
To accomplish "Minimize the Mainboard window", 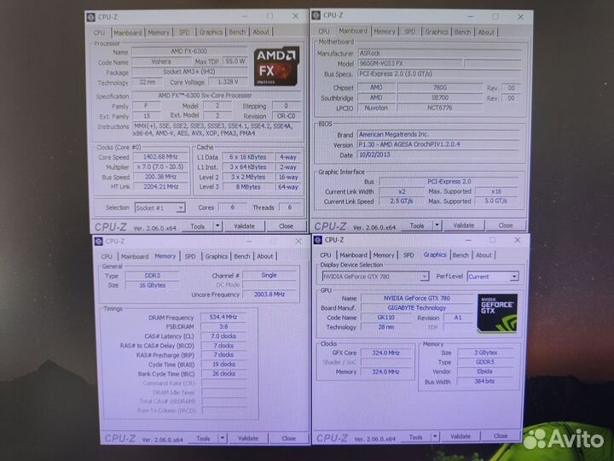I will click(x=470, y=16).
